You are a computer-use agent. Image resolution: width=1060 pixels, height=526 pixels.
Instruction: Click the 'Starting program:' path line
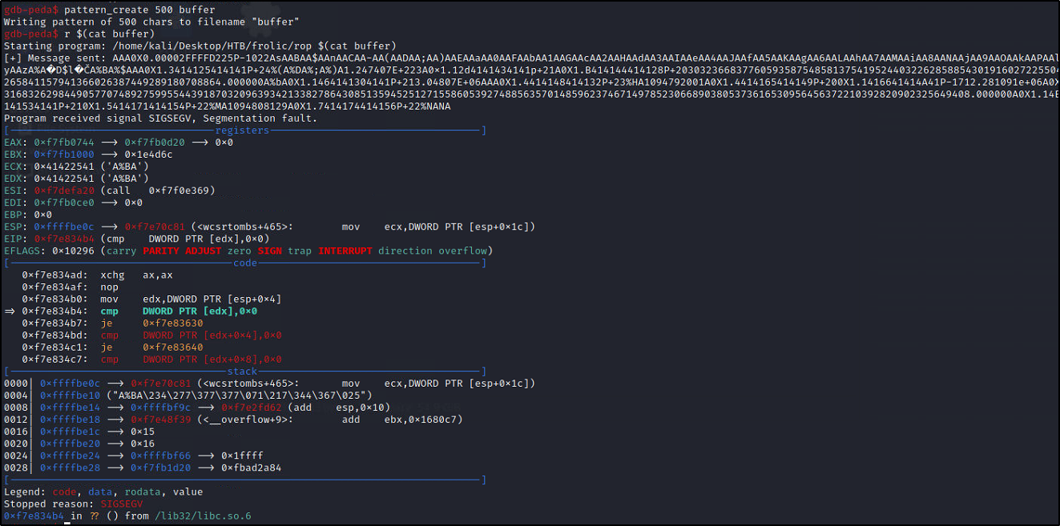[200, 46]
